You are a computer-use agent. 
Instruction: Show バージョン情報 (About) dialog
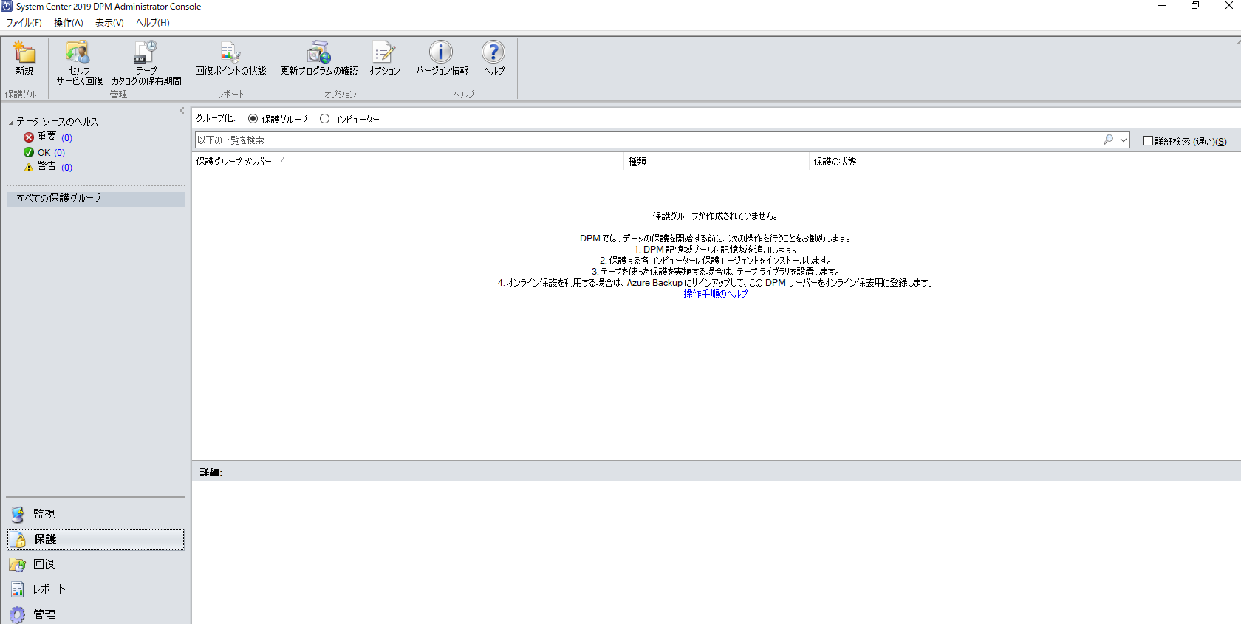442,58
